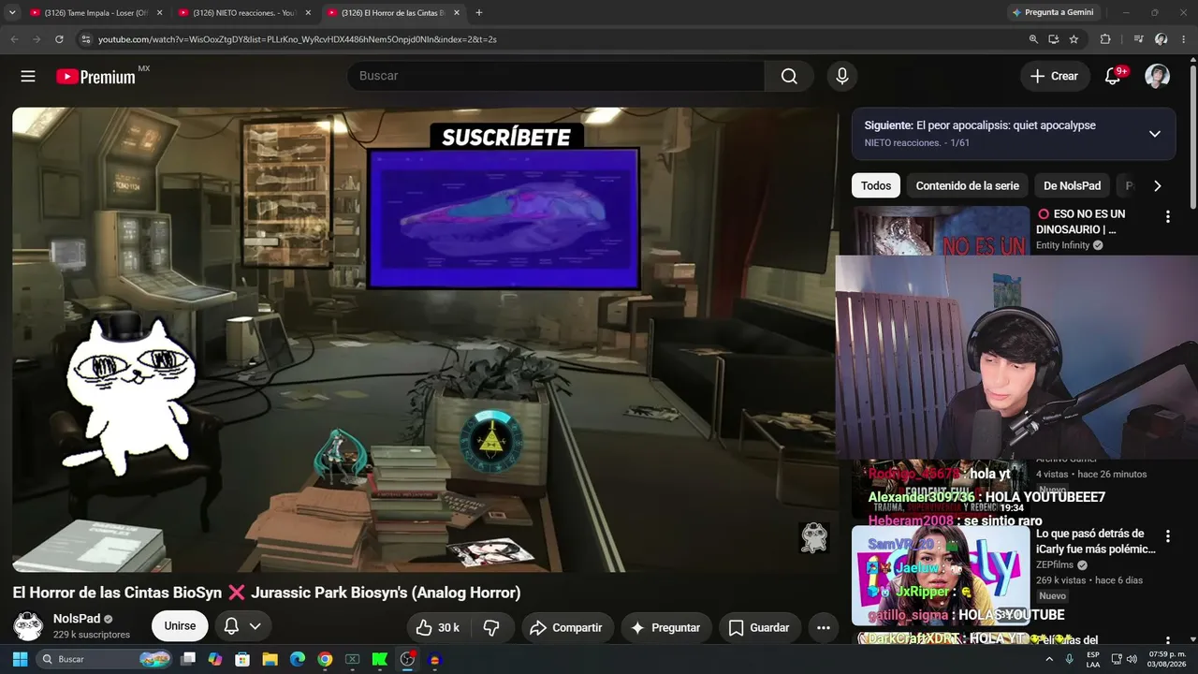This screenshot has width=1198, height=674.
Task: Click Windows taskbar Buscar search box
Action: pos(104,659)
